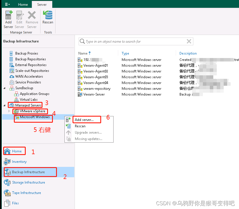Click the Virtual Labs icon
239x209 pixels.
click(x=16, y=100)
